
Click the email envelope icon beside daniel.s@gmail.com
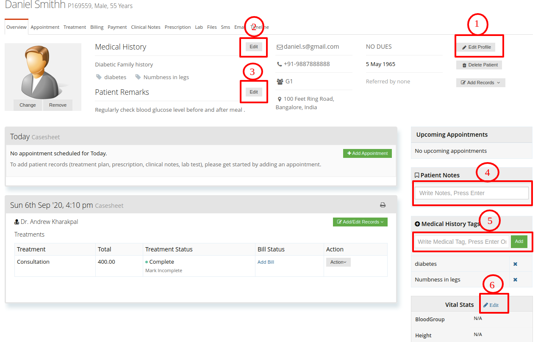click(280, 47)
